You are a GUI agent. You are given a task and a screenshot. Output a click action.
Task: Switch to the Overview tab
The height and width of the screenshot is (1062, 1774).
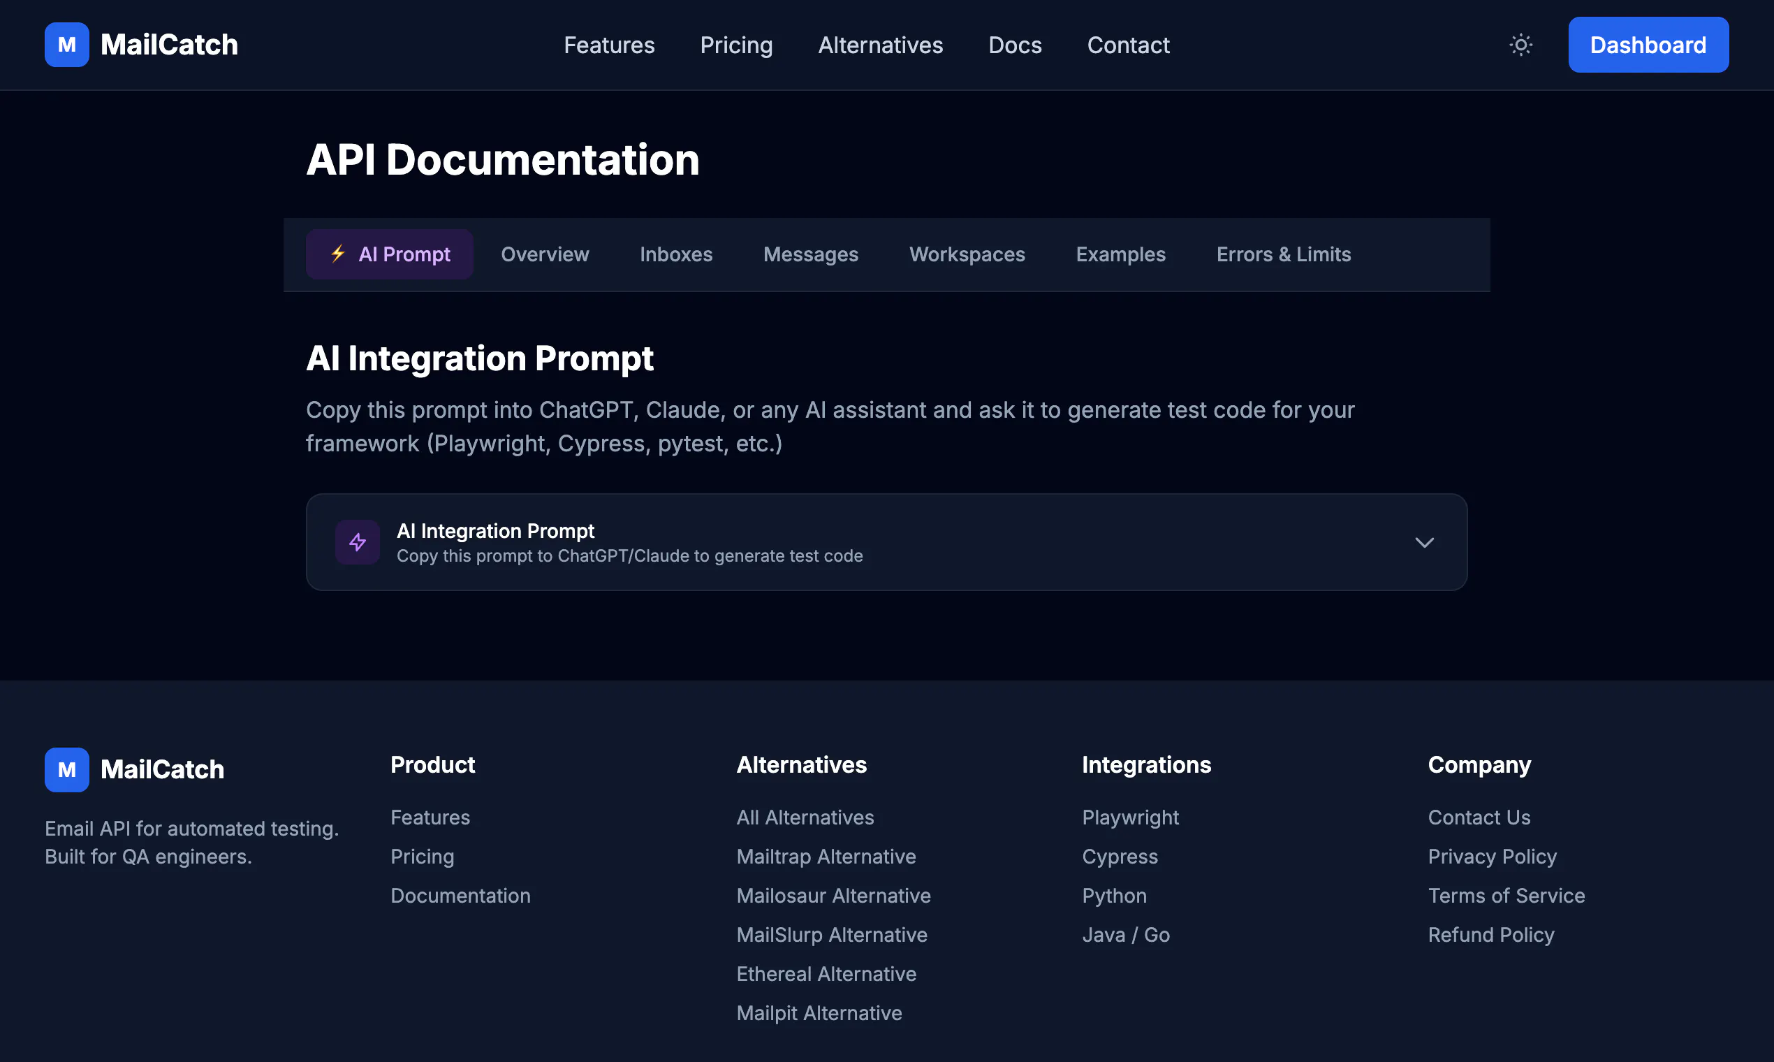coord(544,254)
